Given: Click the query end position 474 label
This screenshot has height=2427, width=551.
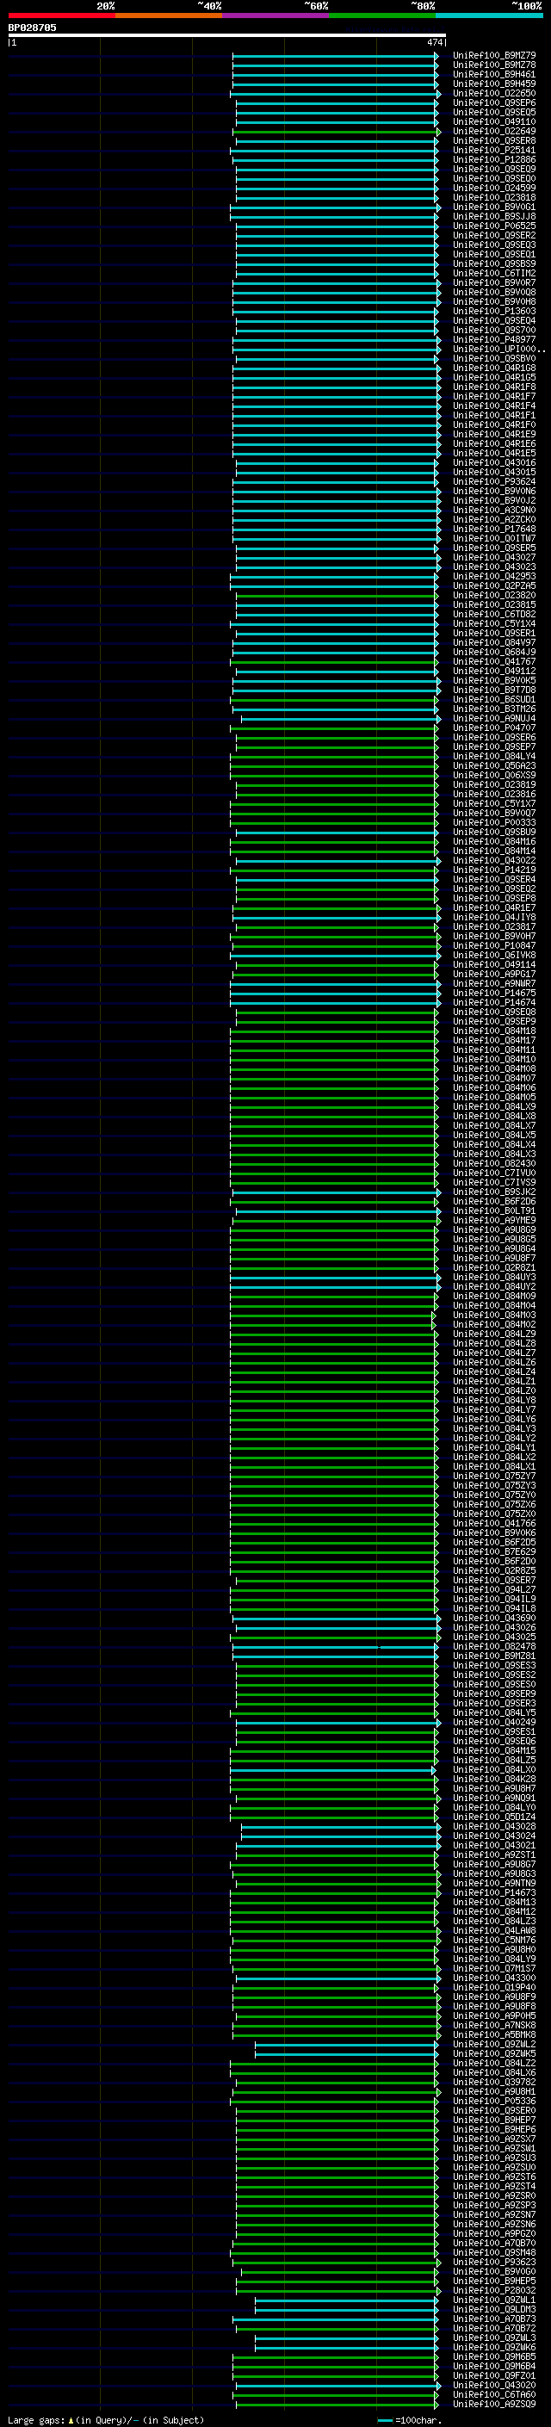Looking at the screenshot, I should (x=434, y=42).
